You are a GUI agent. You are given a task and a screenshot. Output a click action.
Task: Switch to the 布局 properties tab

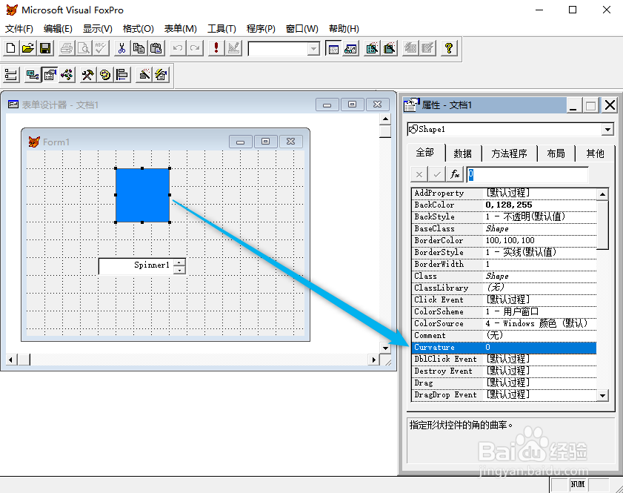click(x=556, y=153)
